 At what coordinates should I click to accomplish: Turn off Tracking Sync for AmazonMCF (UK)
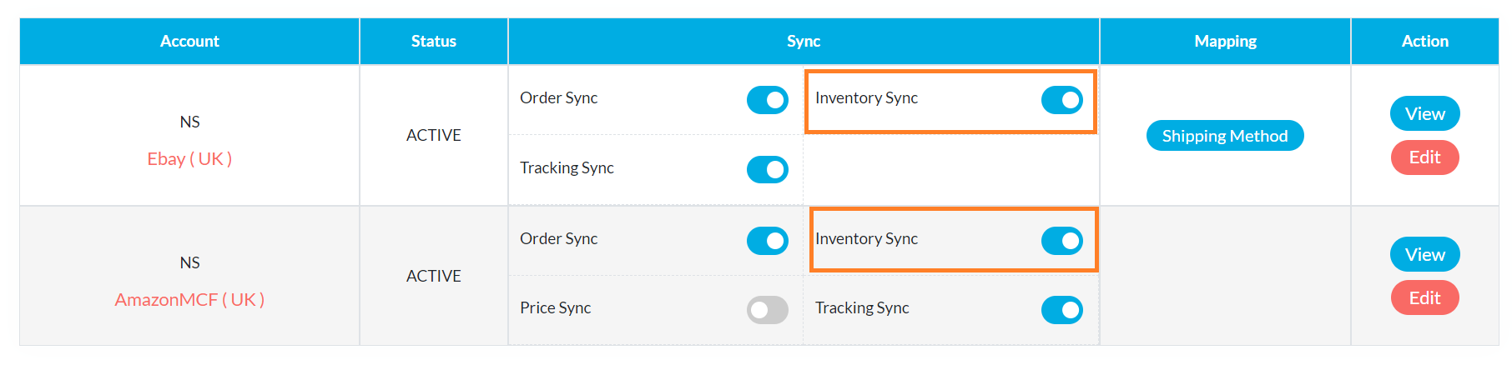1061,310
